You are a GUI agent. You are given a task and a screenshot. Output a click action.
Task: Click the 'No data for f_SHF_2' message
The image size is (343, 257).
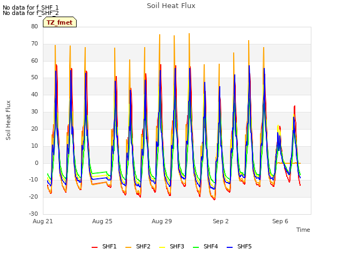(31, 13)
